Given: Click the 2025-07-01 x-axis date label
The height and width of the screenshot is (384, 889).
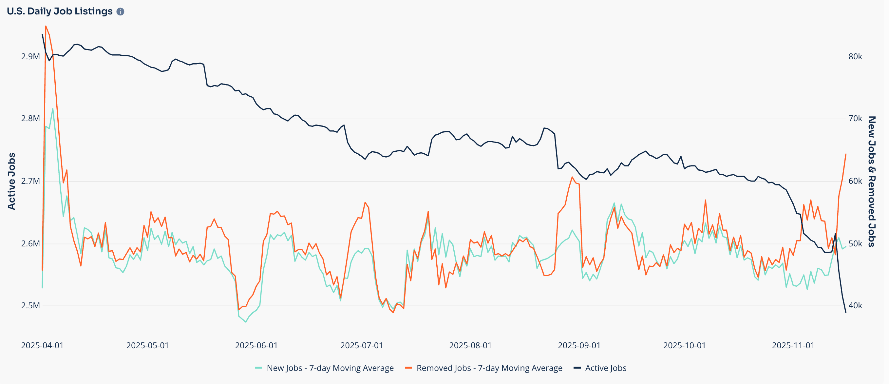Looking at the screenshot, I should pyautogui.click(x=361, y=346).
